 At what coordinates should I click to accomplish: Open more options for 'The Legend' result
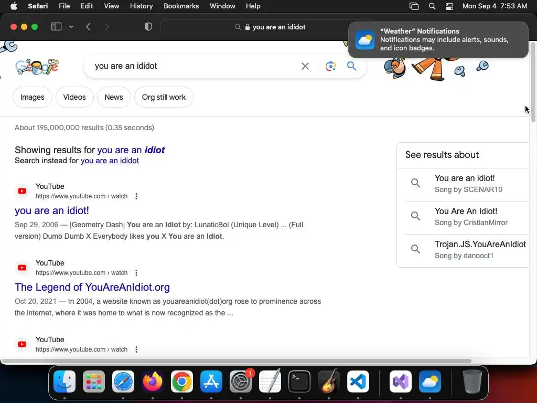(x=136, y=273)
